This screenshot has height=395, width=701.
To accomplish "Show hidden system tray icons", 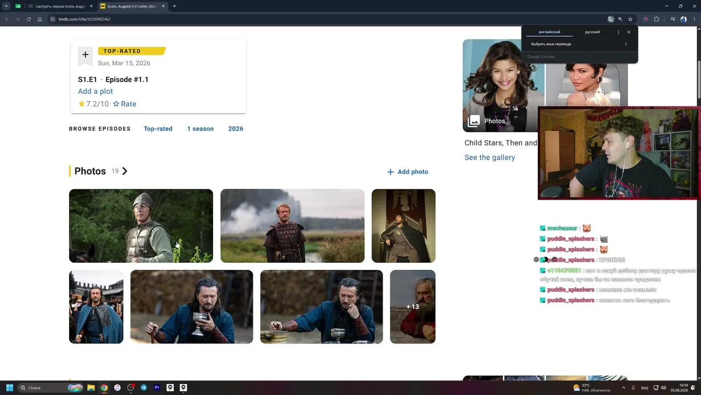I will click(x=623, y=387).
